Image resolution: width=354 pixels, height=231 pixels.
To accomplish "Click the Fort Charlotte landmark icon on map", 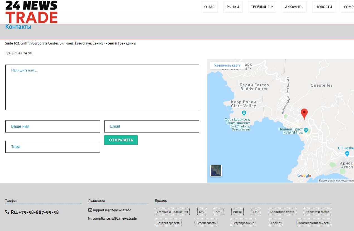I will tap(244, 113).
